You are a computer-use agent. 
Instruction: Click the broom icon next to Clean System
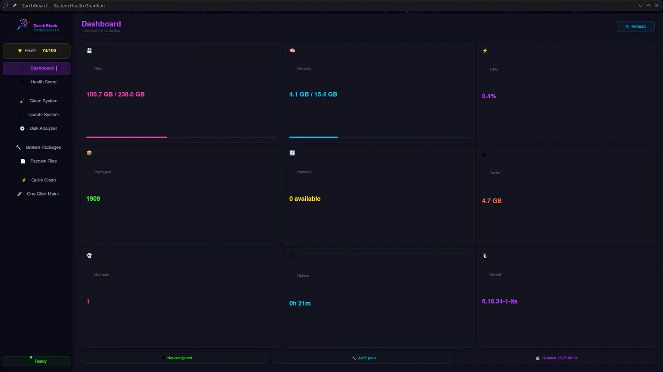22,101
